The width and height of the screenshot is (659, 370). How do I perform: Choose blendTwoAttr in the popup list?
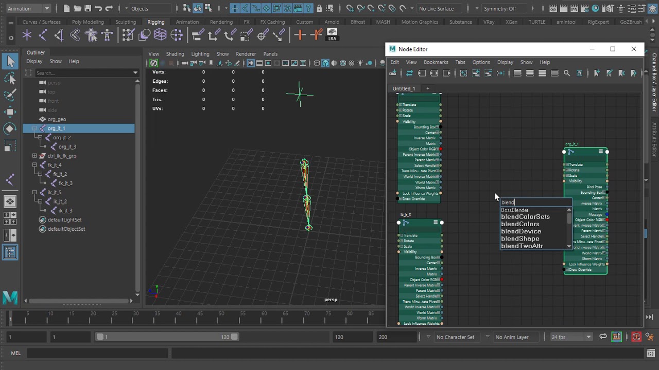[x=522, y=246]
